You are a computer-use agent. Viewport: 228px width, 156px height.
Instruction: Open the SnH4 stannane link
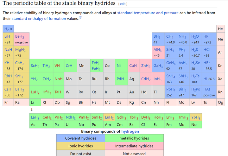point(171,76)
